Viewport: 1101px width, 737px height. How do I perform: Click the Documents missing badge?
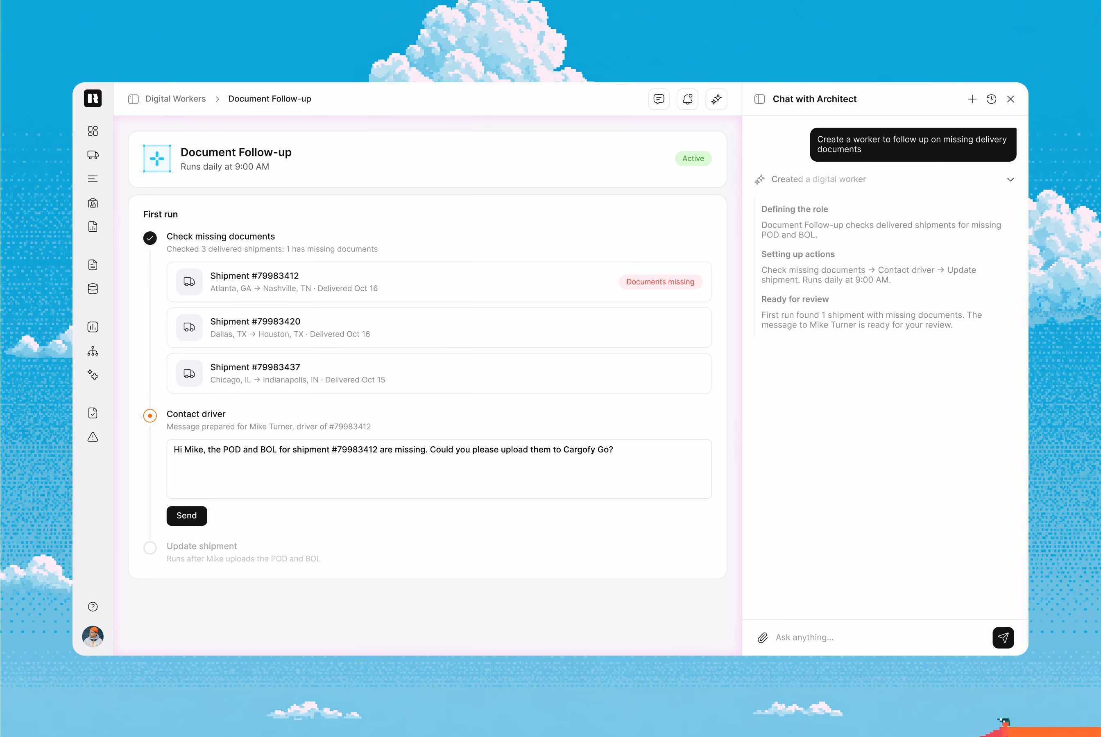[x=660, y=282]
